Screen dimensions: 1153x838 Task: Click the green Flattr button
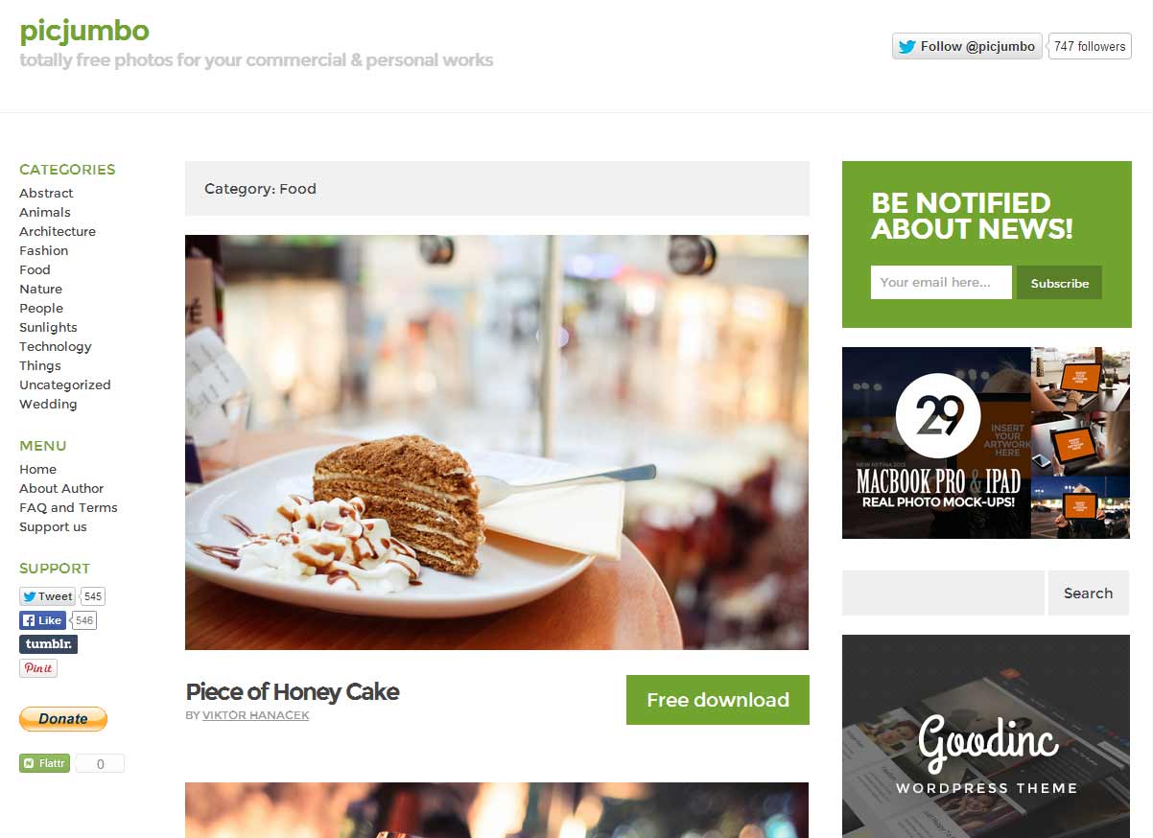point(44,763)
